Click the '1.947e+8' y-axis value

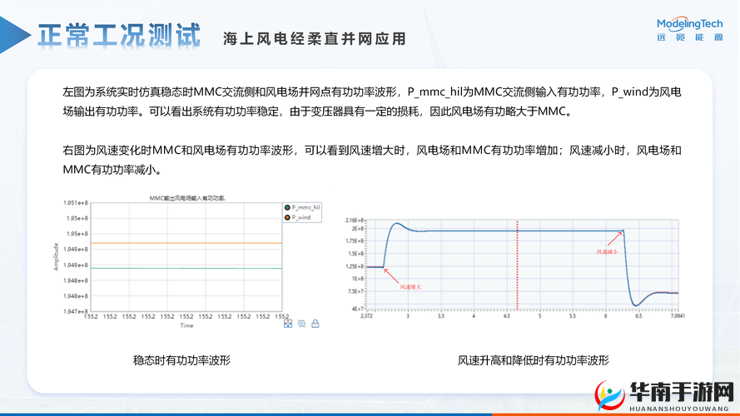point(76,311)
